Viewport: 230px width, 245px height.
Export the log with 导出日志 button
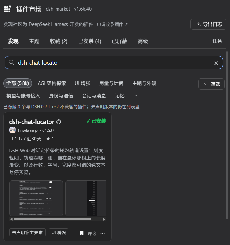coord(208,24)
